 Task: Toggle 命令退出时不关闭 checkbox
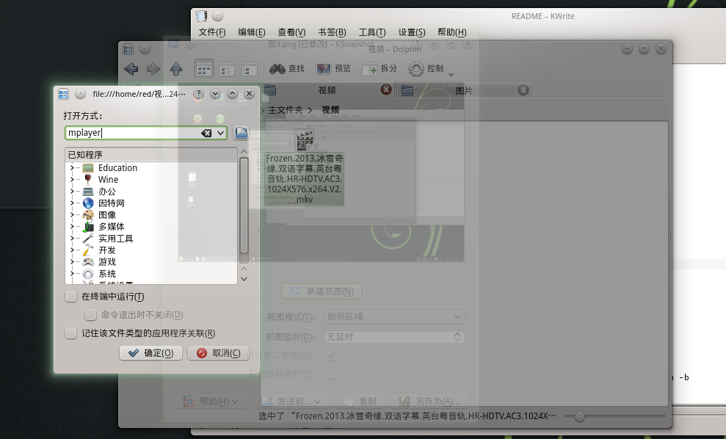click(90, 315)
